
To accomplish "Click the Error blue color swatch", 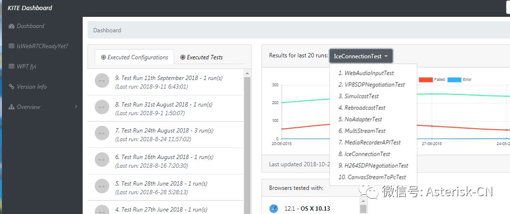I will pos(454,80).
